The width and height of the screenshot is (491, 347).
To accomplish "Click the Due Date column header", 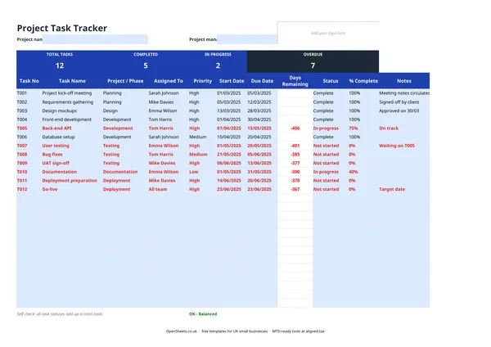I will pyautogui.click(x=262, y=81).
